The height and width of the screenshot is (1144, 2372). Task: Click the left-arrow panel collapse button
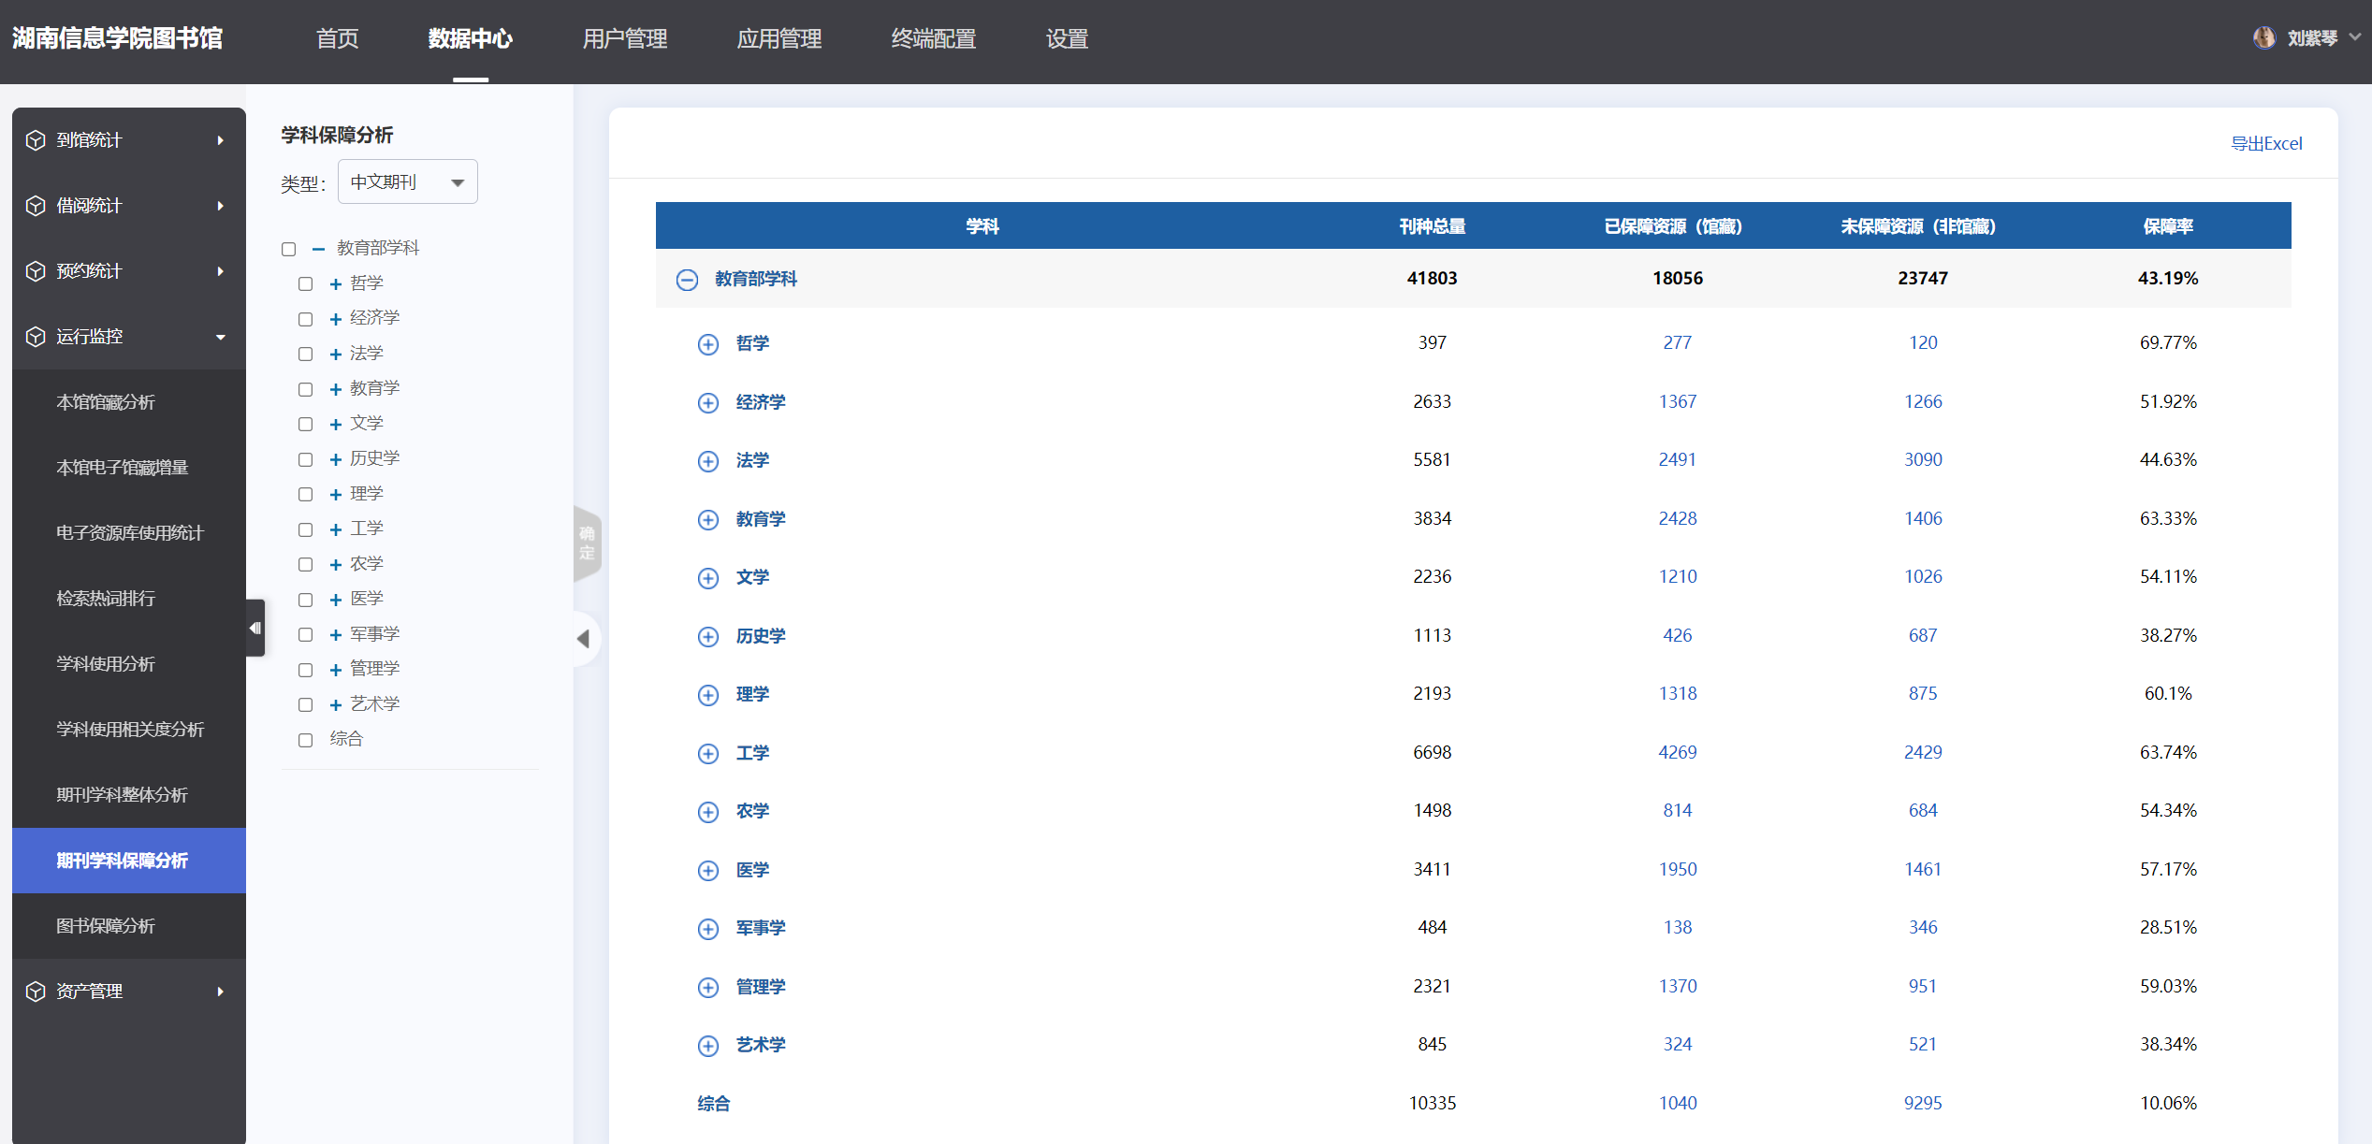pyautogui.click(x=584, y=639)
